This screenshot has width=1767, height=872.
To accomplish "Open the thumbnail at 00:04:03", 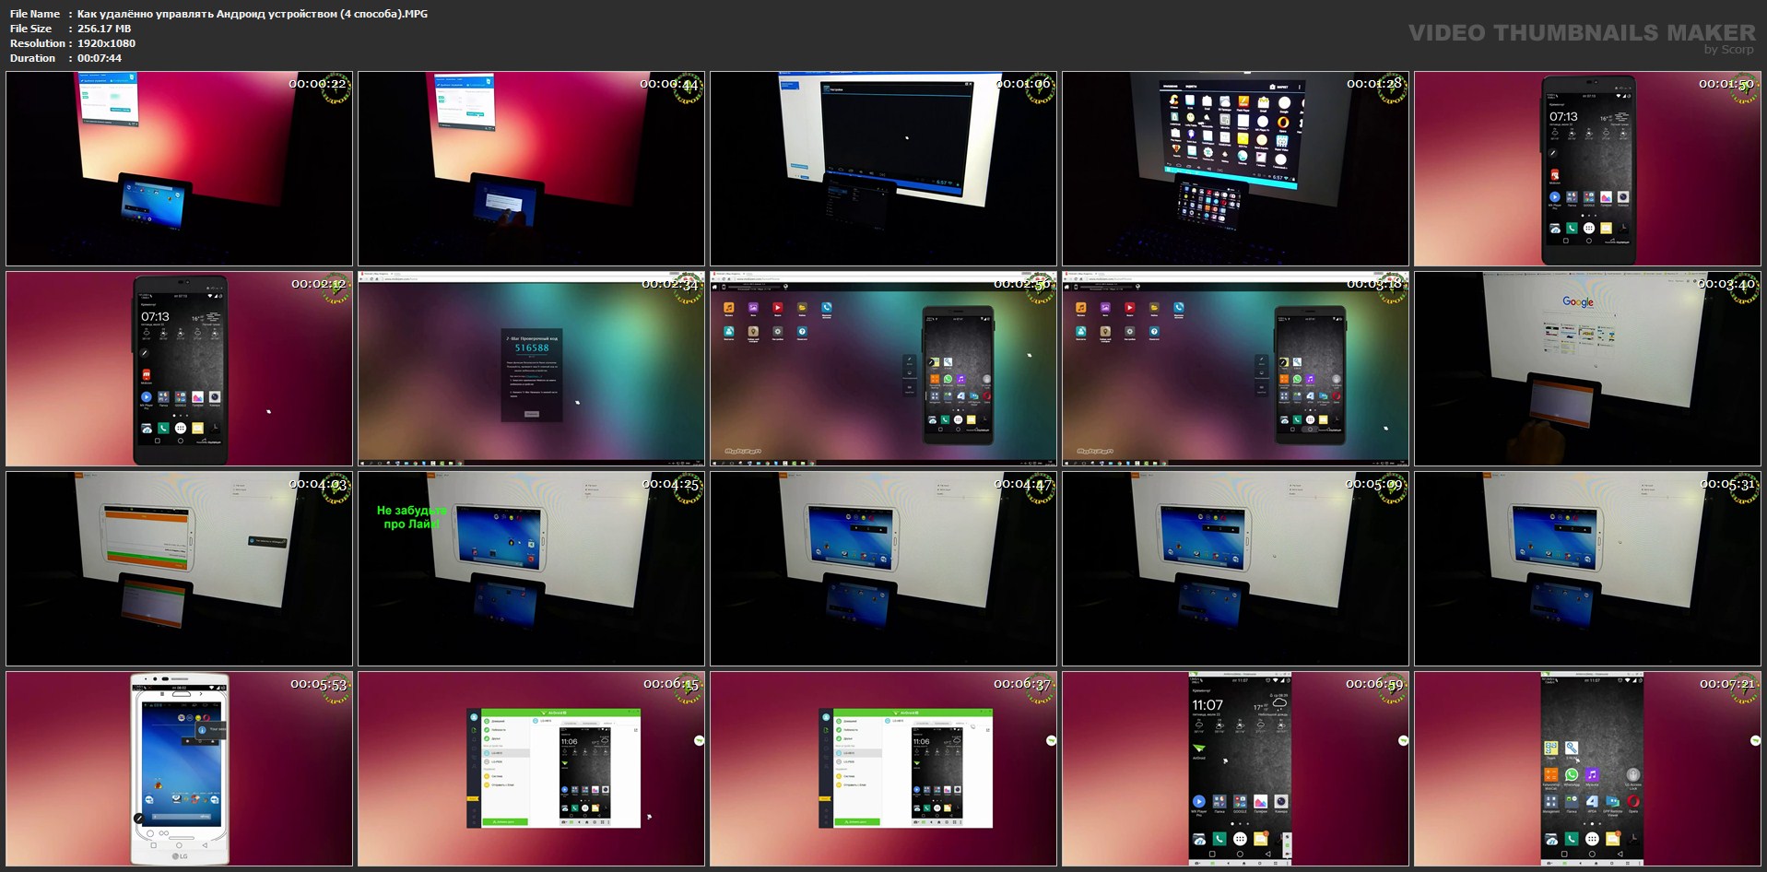I will (x=179, y=569).
